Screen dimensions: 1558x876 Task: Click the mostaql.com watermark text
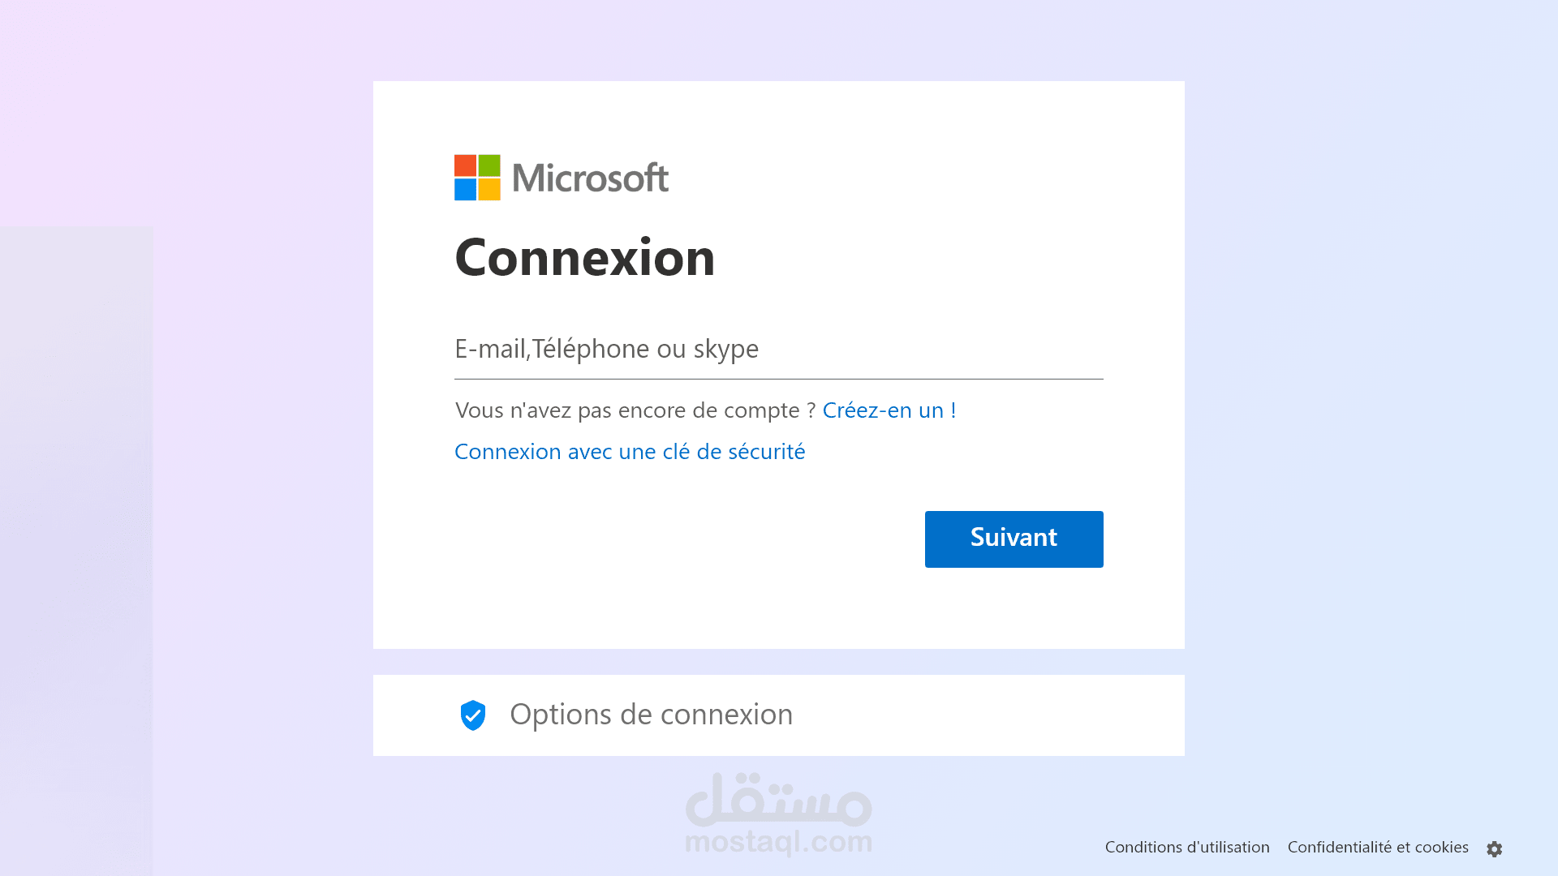click(x=777, y=842)
